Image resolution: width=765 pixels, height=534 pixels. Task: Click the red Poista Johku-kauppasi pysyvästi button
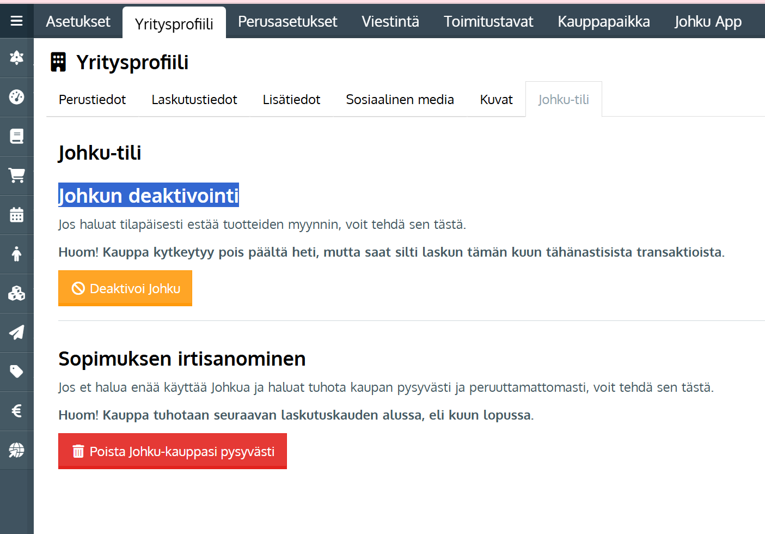tap(173, 451)
